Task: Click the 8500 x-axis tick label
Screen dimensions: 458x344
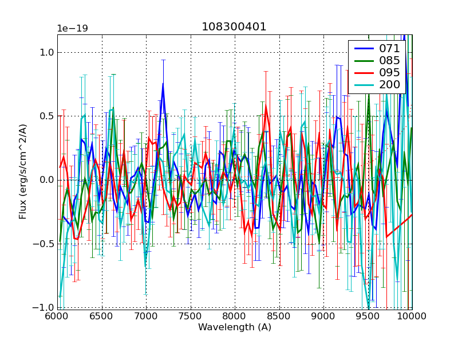Action: (x=279, y=316)
